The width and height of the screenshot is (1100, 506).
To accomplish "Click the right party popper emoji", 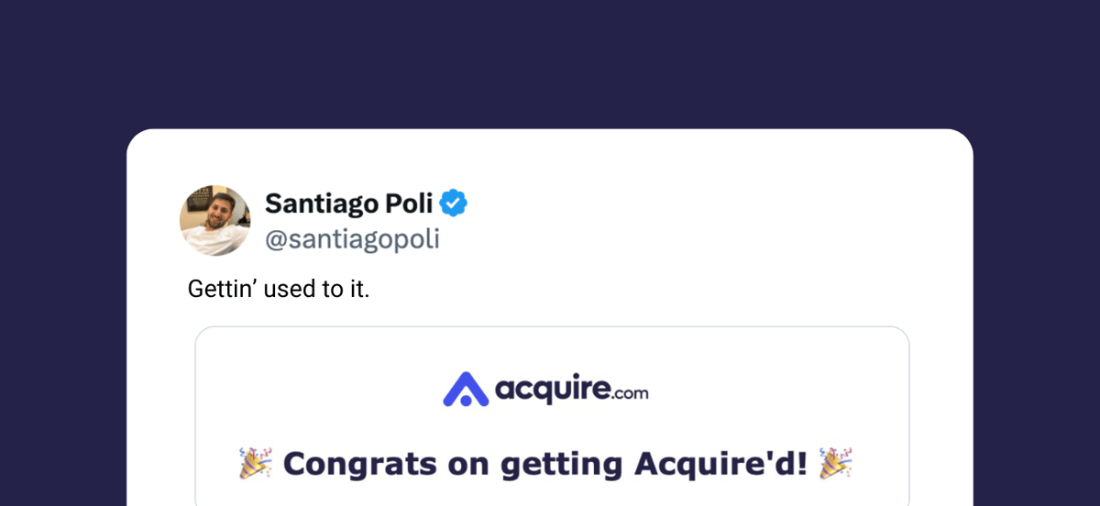I will (836, 463).
